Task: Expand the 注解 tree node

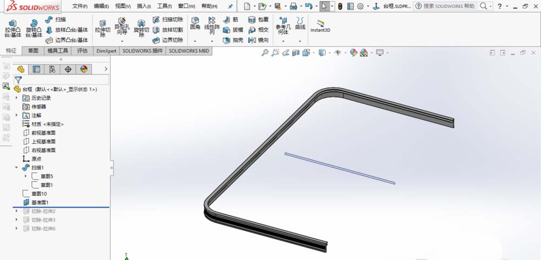Action: (x=17, y=115)
